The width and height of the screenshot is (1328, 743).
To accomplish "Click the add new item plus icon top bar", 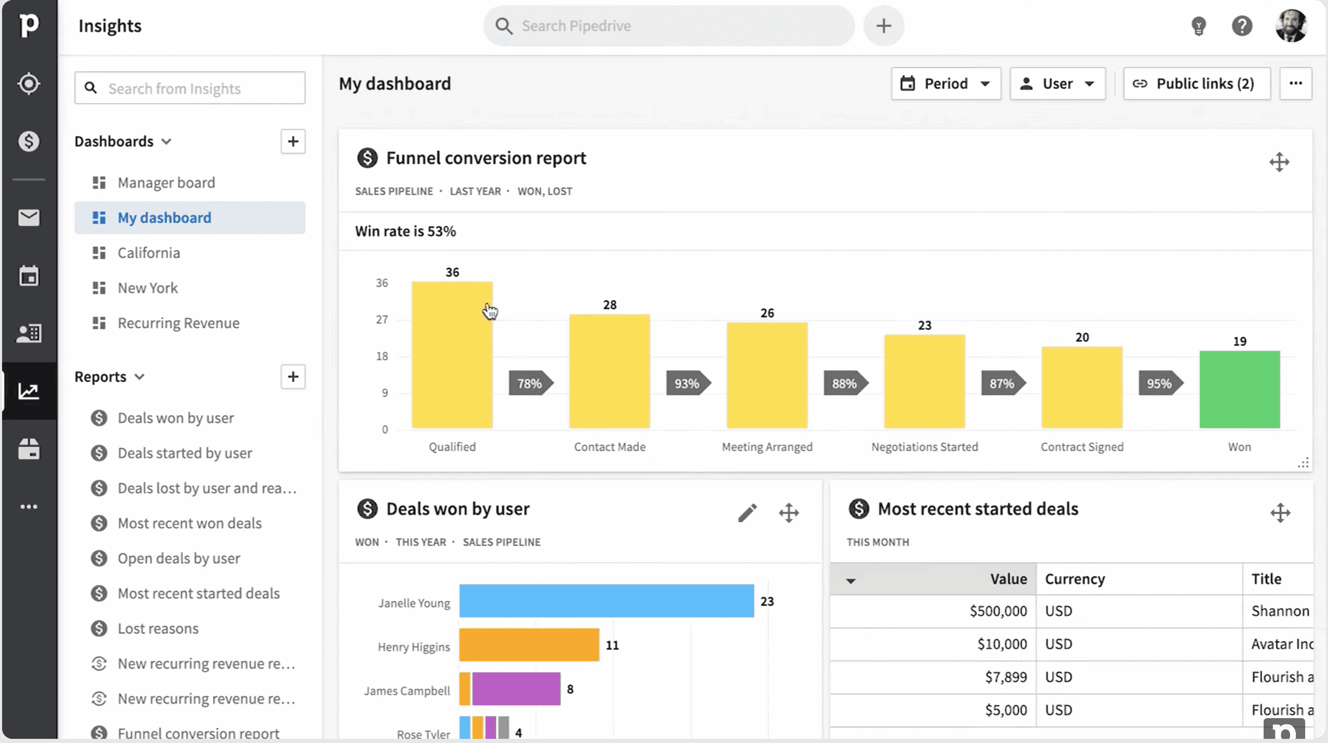I will coord(883,25).
